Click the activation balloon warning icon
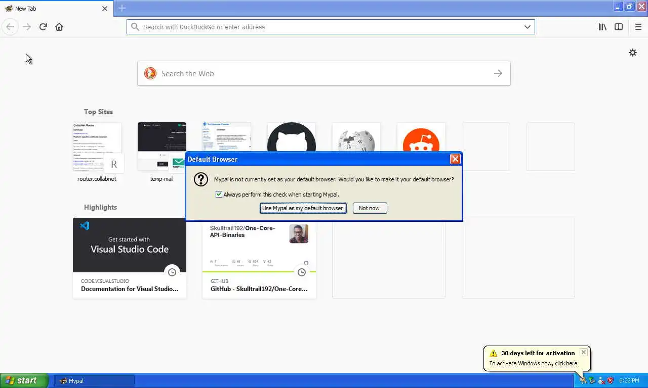Viewport: 648px width, 388px height. pos(494,354)
